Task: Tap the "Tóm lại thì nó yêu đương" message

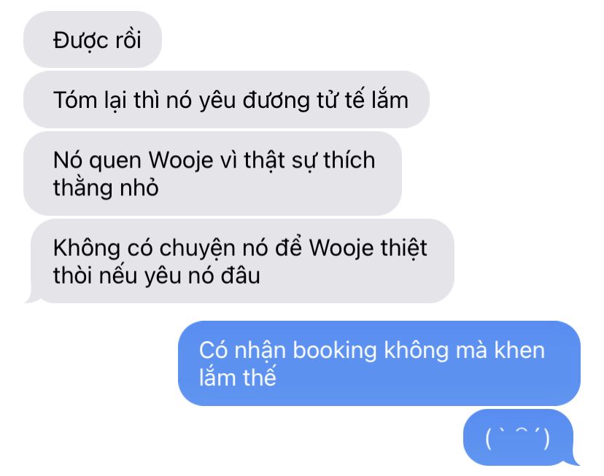Action: coord(226,99)
